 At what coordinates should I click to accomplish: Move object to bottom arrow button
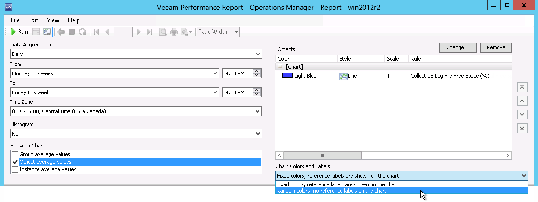[x=522, y=128]
